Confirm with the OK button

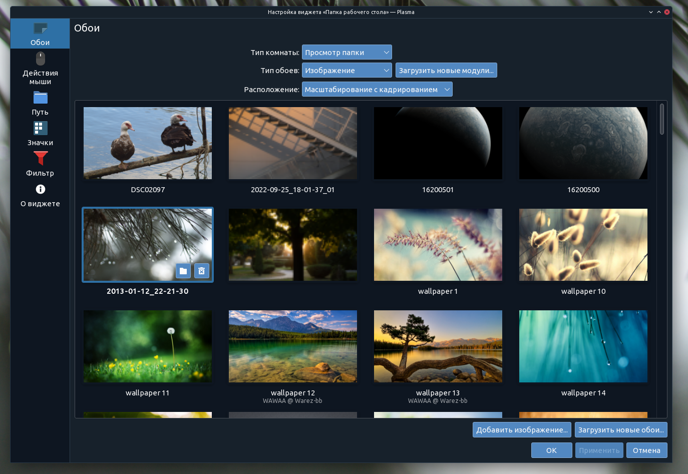coord(551,450)
